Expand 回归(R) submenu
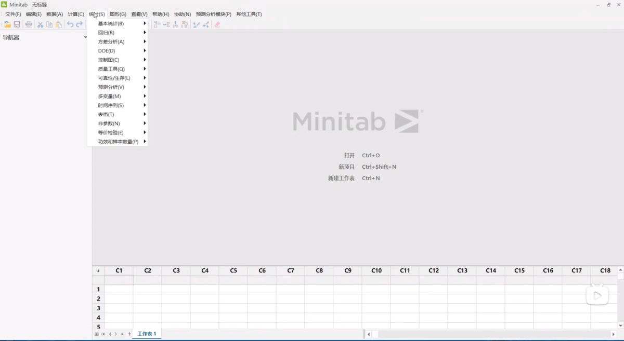Image resolution: width=624 pixels, height=341 pixels. point(118,33)
